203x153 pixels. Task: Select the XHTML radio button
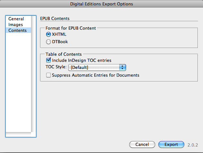coord(49,34)
